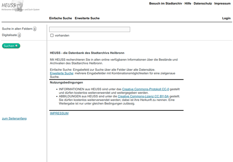Screen dimensions: 233x162
Task: Click the vorhanden label text
Action: click(x=62, y=35)
